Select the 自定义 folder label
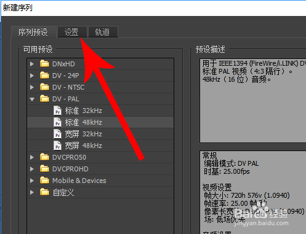 pos(63,193)
